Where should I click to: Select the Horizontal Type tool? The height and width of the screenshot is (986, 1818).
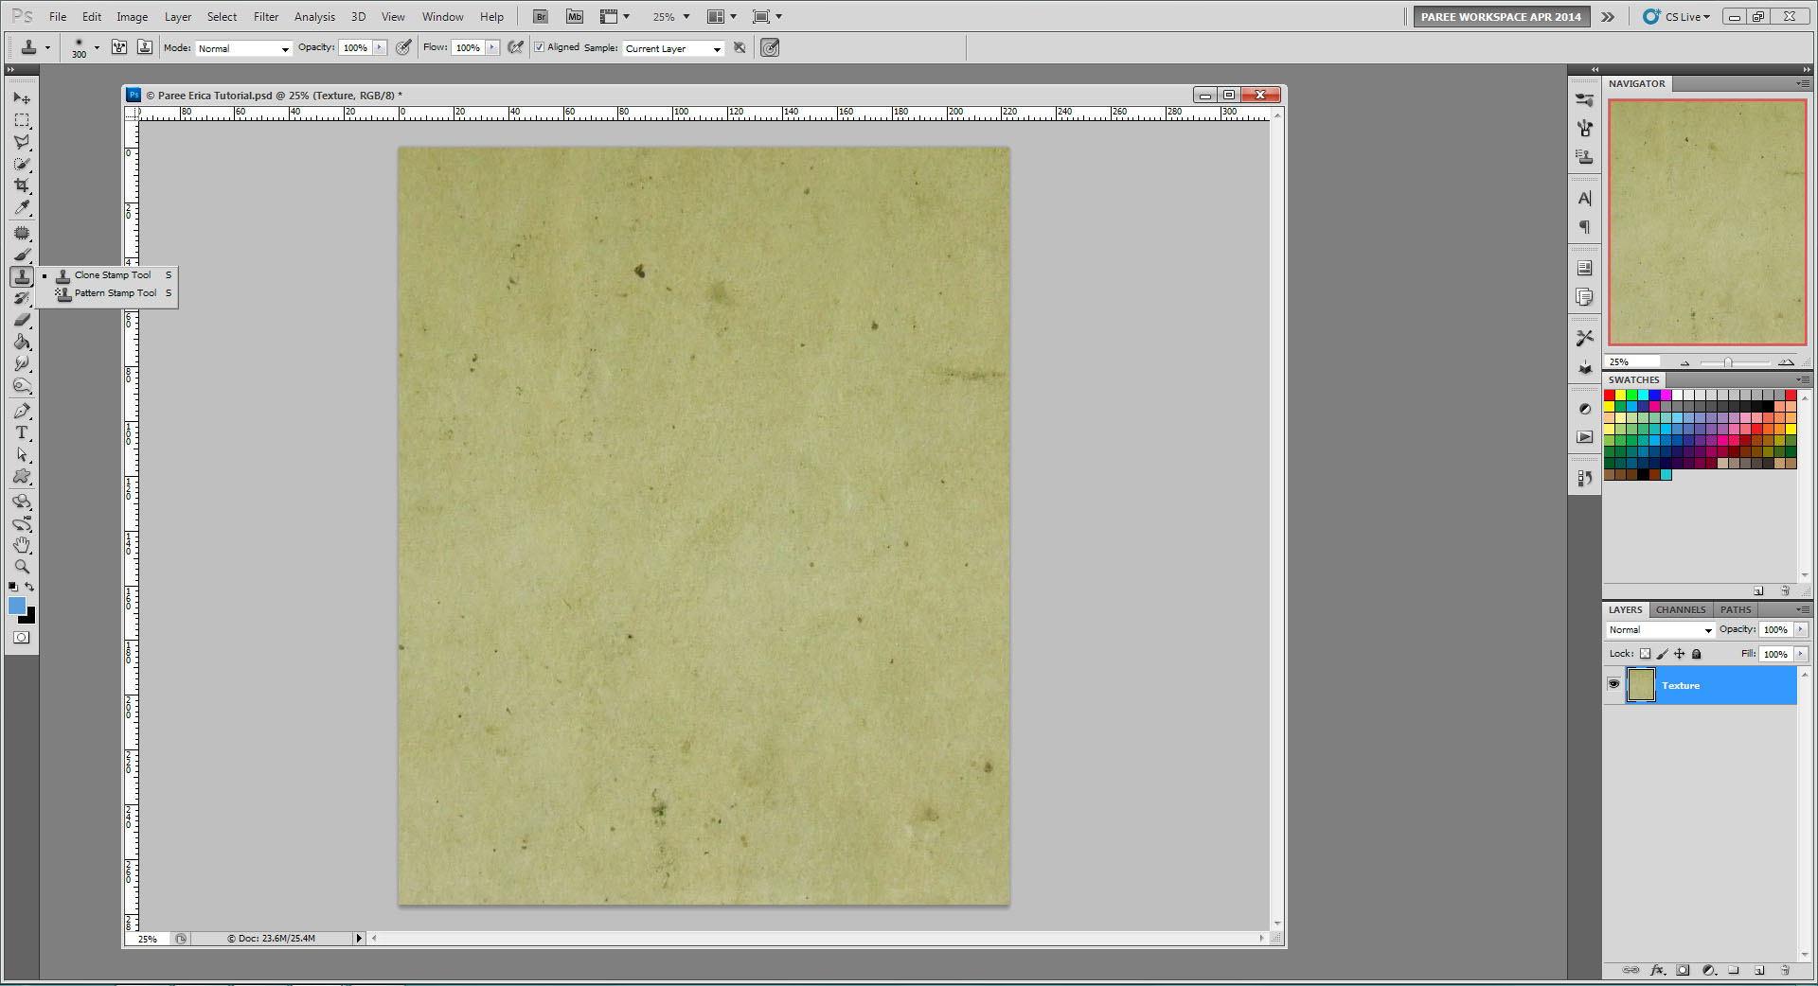pos(22,432)
